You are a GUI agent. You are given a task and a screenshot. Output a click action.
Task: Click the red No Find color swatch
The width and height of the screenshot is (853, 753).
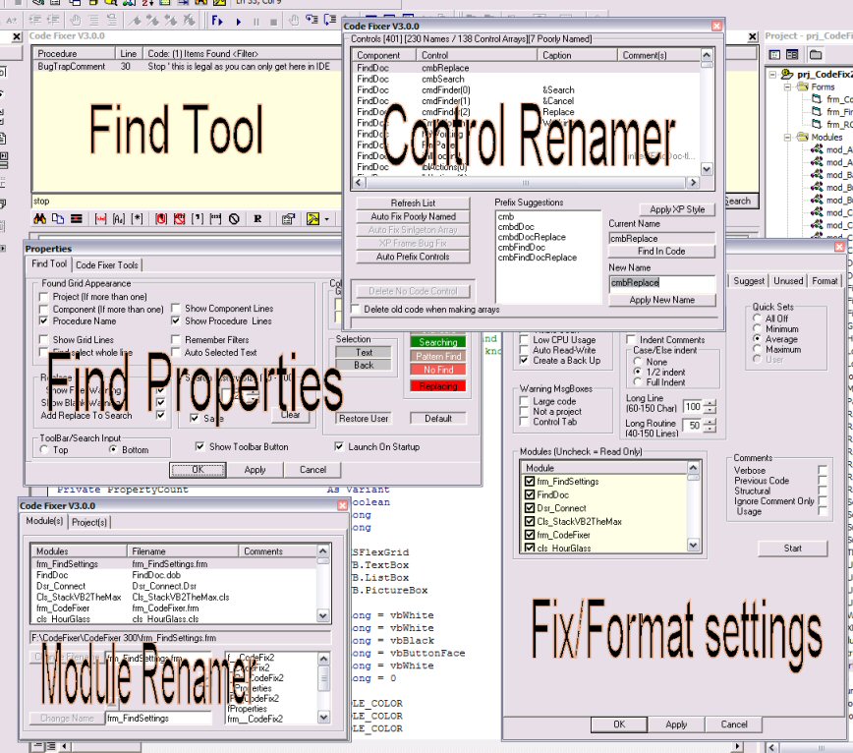438,371
